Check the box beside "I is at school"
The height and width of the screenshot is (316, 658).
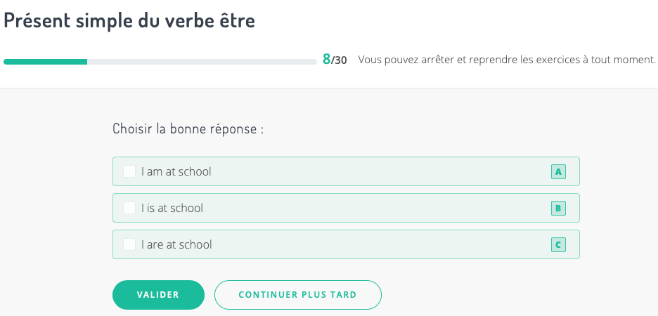click(x=129, y=208)
